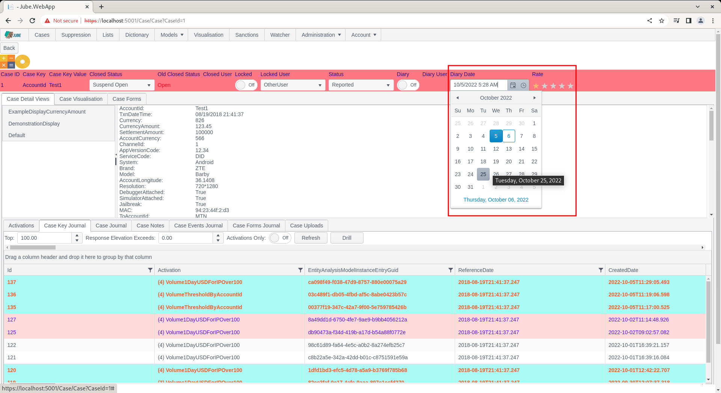Toggle the Locked switch
721x393 pixels.
246,85
